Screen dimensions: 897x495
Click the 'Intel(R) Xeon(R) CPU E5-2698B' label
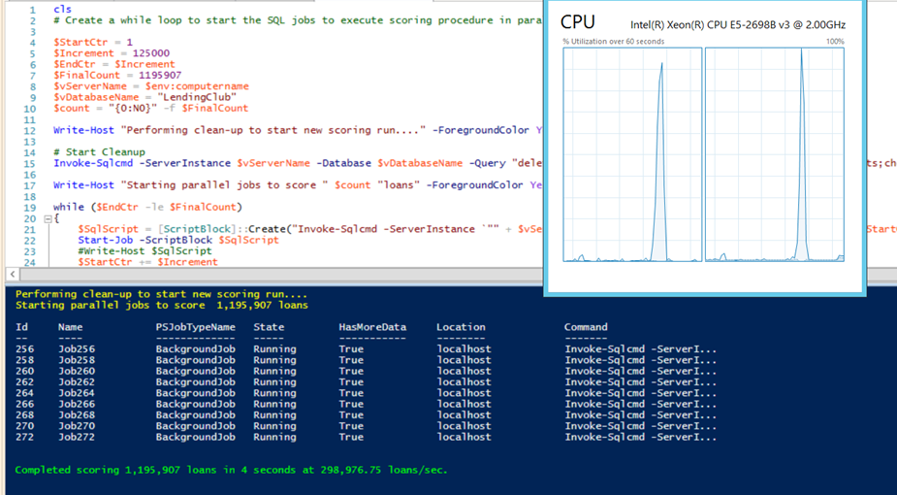(x=738, y=25)
